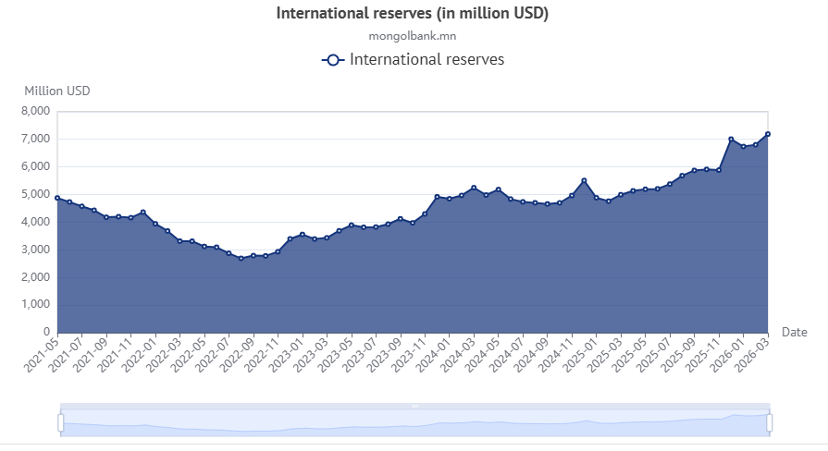This screenshot has width=828, height=451.
Task: Click the legend circle marker icon
Action: pyautogui.click(x=333, y=60)
